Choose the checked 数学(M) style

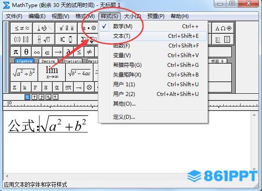153,26
